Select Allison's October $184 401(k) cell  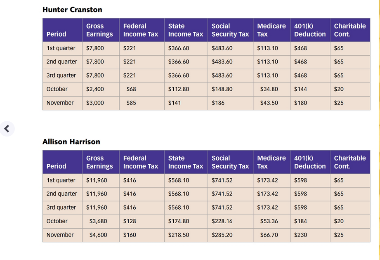coord(300,221)
